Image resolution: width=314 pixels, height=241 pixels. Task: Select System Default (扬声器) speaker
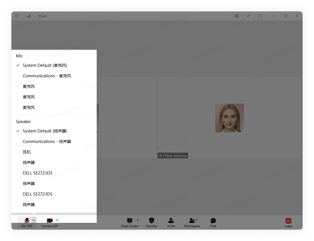54,131
